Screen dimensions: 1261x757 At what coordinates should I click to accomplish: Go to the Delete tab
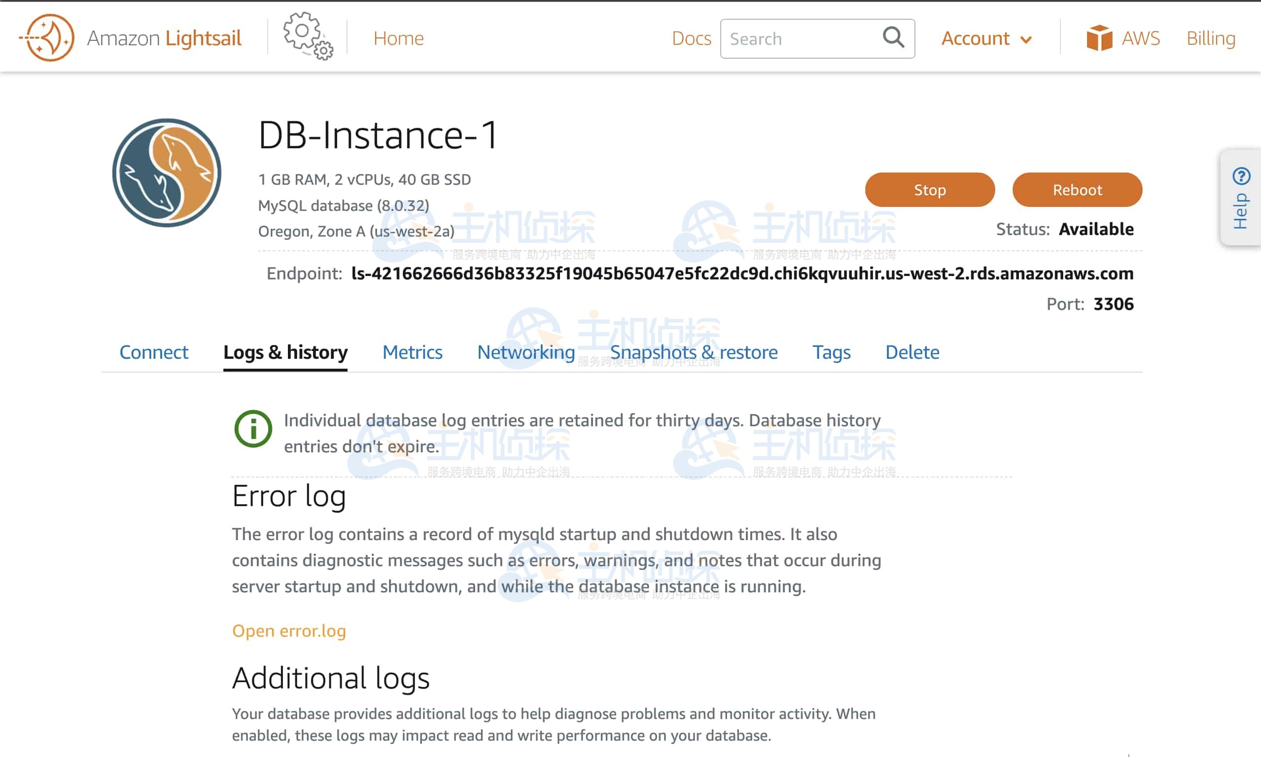click(911, 352)
